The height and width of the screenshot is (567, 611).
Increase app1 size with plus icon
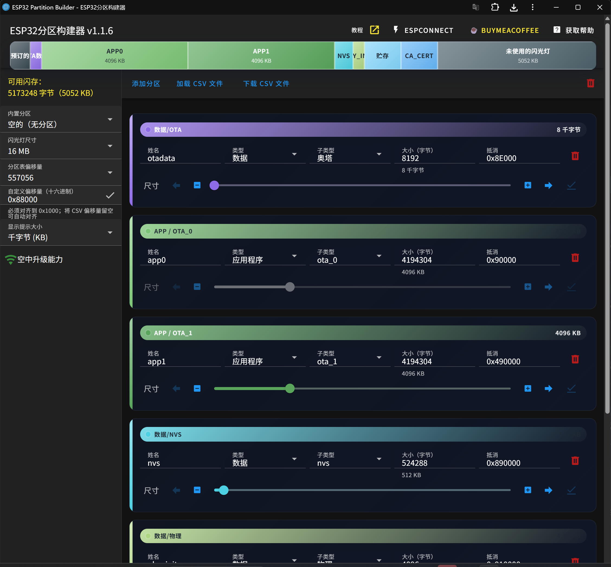tap(527, 388)
